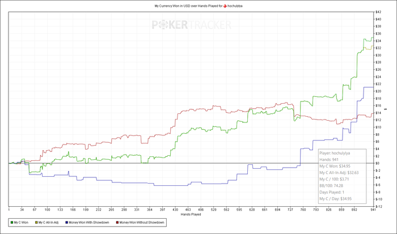Click the '34' x-axis tick label
Image resolution: width=397 pixels, height=234 pixels.
22,210
